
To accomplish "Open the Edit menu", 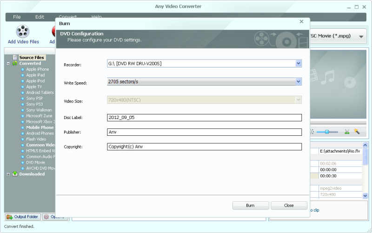I will 40,17.
